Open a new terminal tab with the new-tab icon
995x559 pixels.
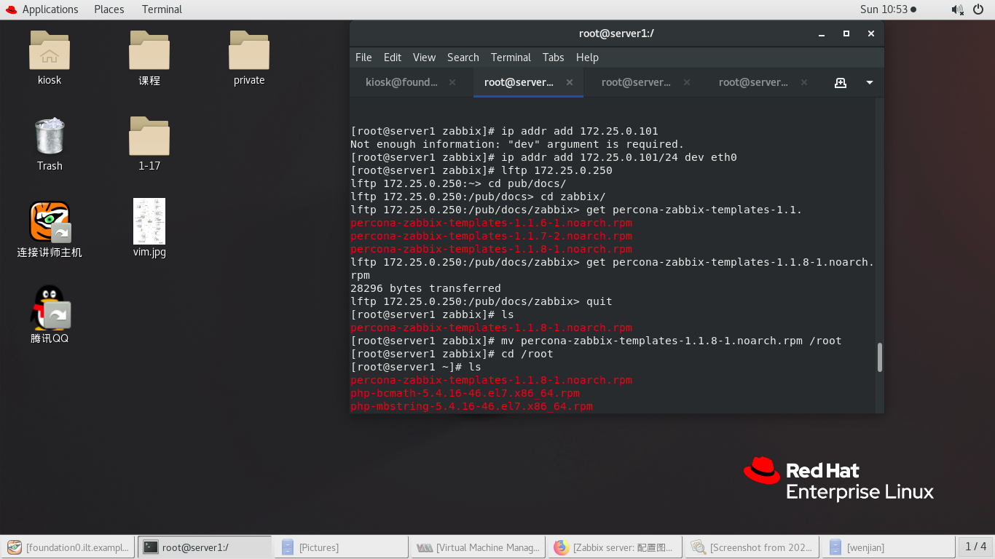(x=841, y=82)
